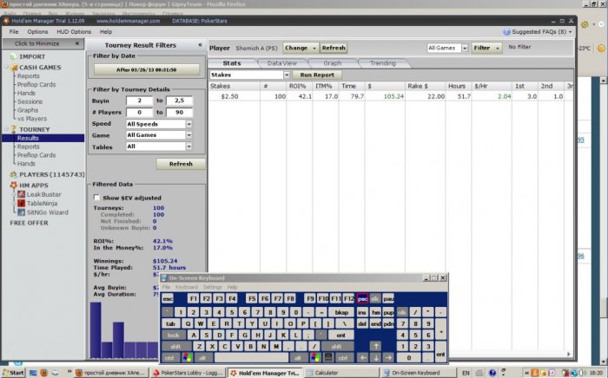Open Firefox from quick launch bar
This screenshot has width=608, height=378.
click(43, 373)
